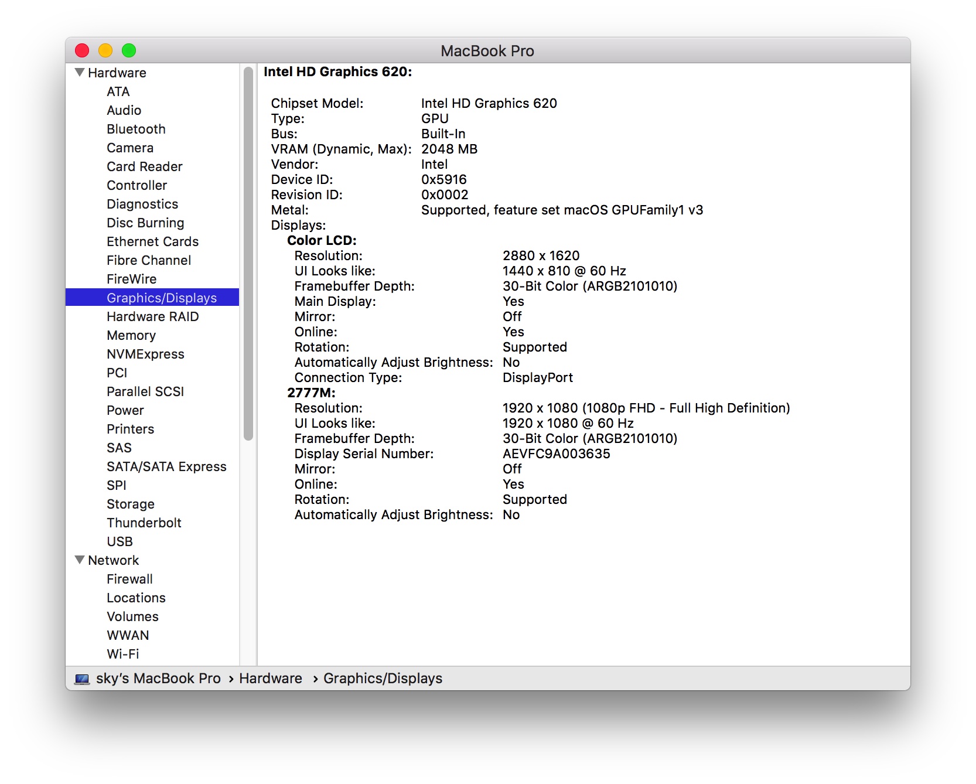Select SPI in the sidebar
The image size is (976, 784).
tap(116, 485)
